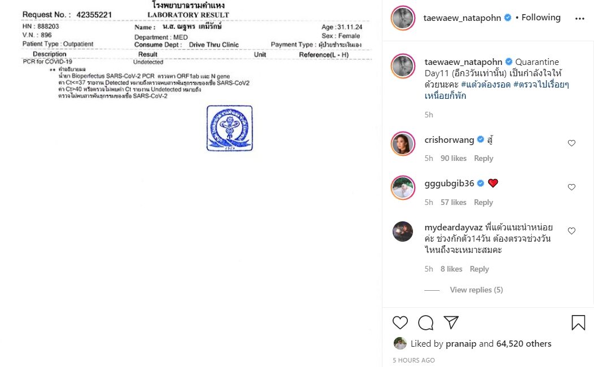Image resolution: width=594 pixels, height=367 pixels.
Task: Reply to crishorwang's comment
Action: [x=483, y=158]
